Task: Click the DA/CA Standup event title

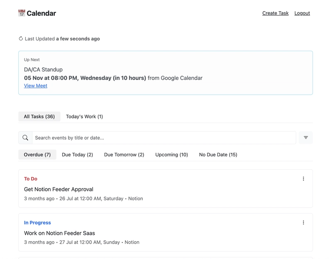Action: 43,69
